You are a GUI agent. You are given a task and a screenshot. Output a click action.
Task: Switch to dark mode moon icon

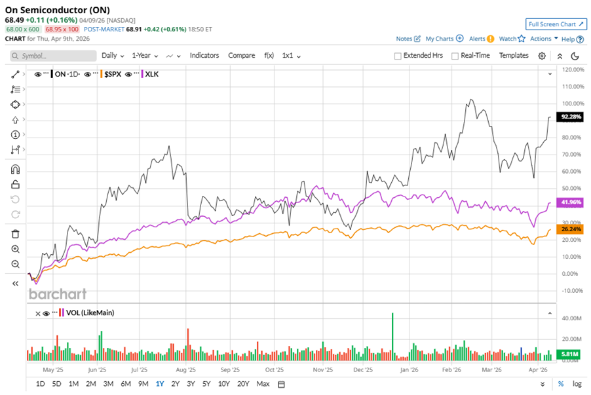point(573,56)
